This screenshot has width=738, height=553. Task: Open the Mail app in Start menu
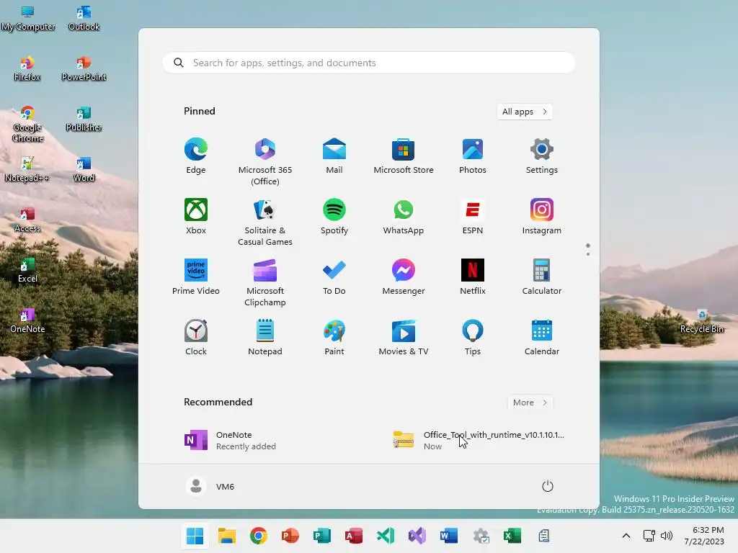click(334, 156)
